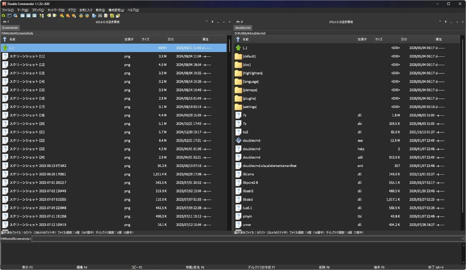
Task: Click the document-with-pencil toolbar icon
Action: pos(106,16)
